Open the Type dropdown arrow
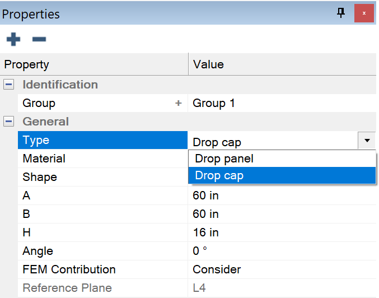 click(x=367, y=141)
